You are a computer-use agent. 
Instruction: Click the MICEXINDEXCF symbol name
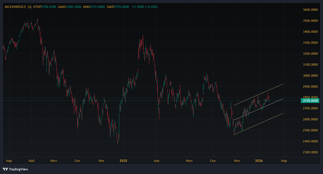pyautogui.click(x=16, y=6)
